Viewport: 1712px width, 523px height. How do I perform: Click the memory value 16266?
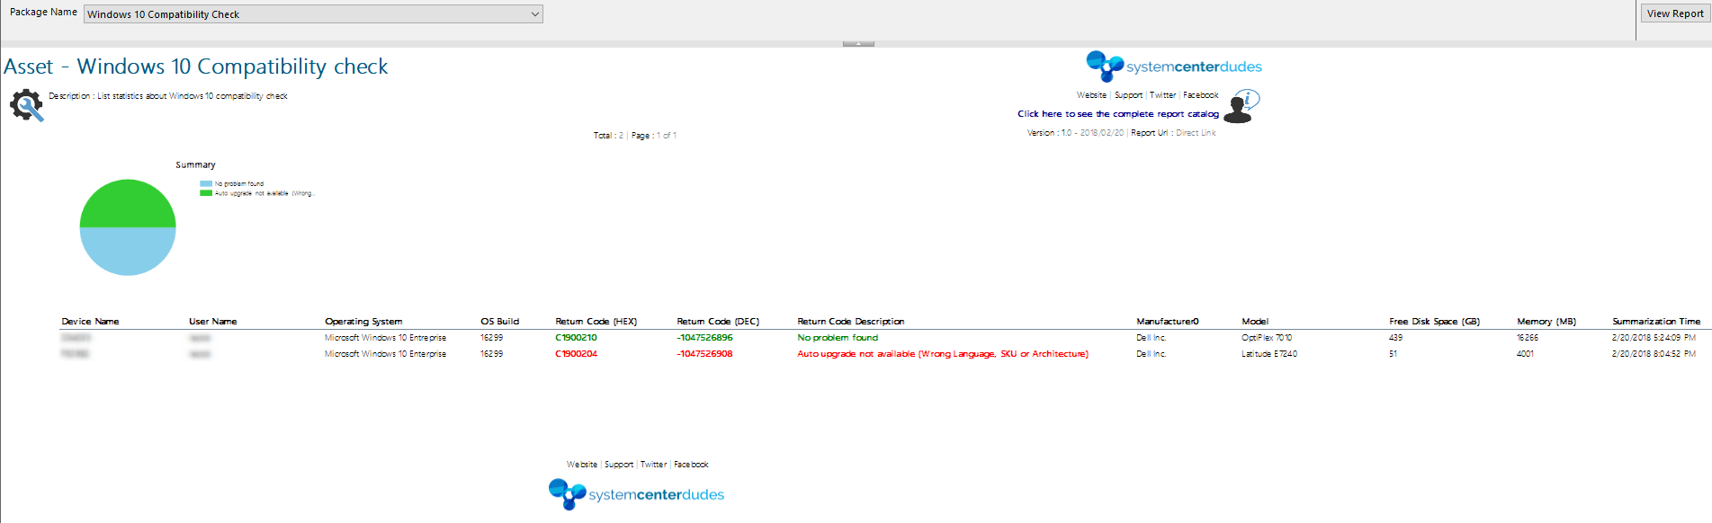point(1528,338)
